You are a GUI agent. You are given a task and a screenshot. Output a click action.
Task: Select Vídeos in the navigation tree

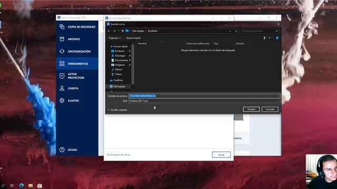click(x=118, y=74)
